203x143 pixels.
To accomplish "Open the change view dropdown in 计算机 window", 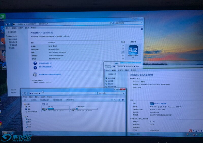I will click(115, 100).
